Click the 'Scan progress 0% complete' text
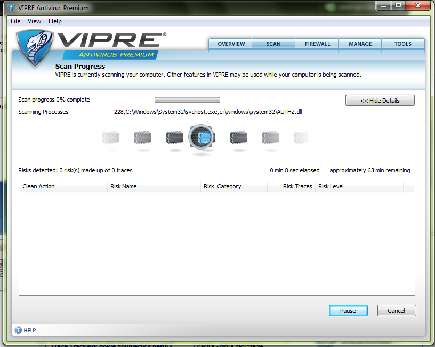This screenshot has height=347, width=435. (x=54, y=100)
